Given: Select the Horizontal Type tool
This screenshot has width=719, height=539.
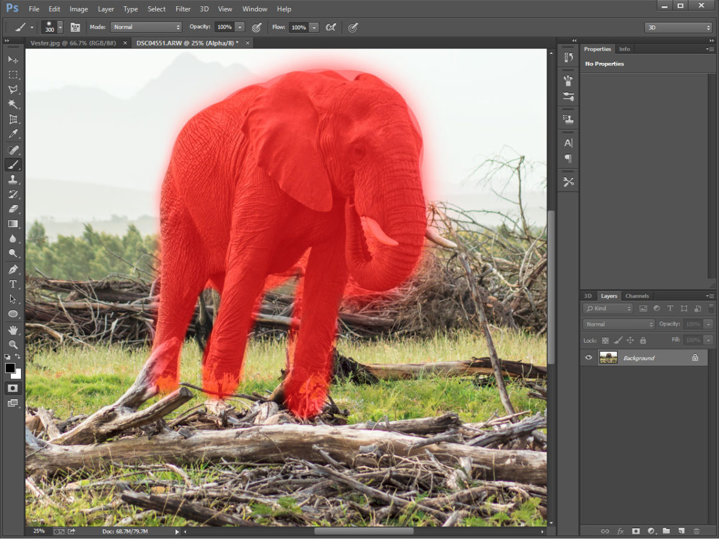Looking at the screenshot, I should coord(13,284).
